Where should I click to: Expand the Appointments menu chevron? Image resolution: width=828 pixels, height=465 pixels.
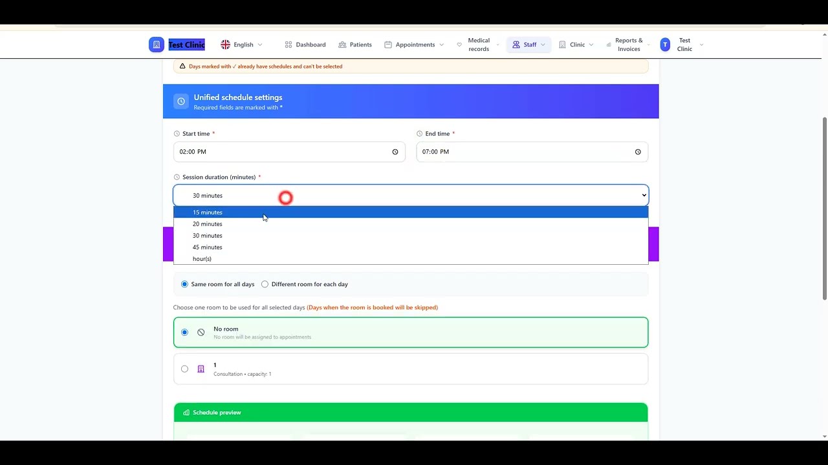(441, 45)
